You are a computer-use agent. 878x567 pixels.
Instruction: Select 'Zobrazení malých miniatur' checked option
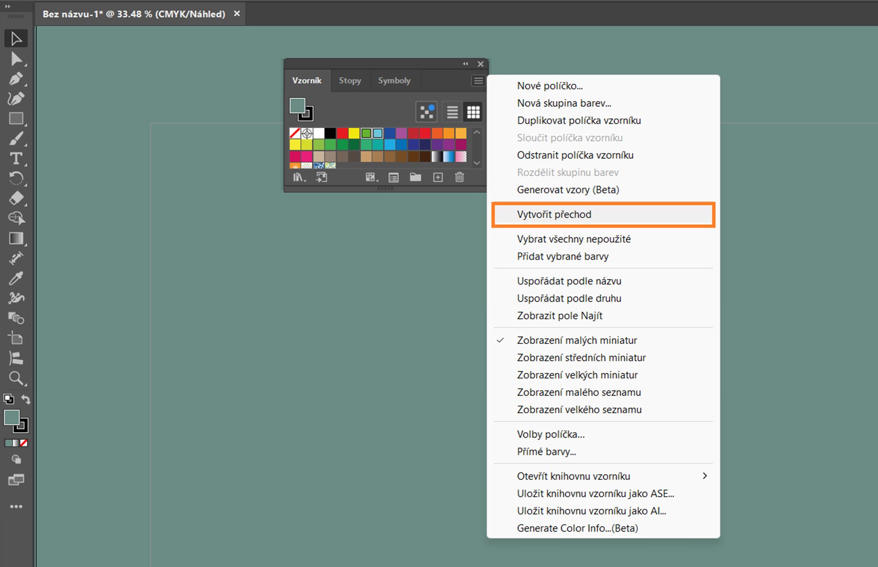[577, 340]
